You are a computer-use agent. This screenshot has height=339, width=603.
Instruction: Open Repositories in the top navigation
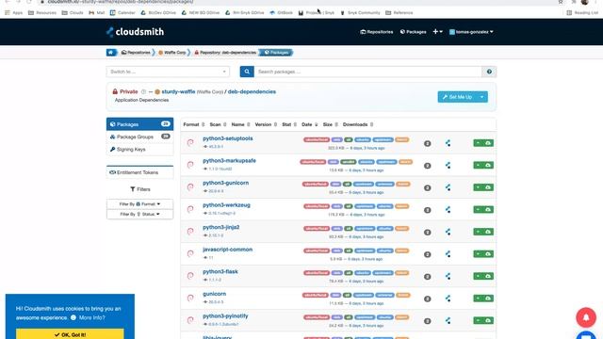point(377,32)
